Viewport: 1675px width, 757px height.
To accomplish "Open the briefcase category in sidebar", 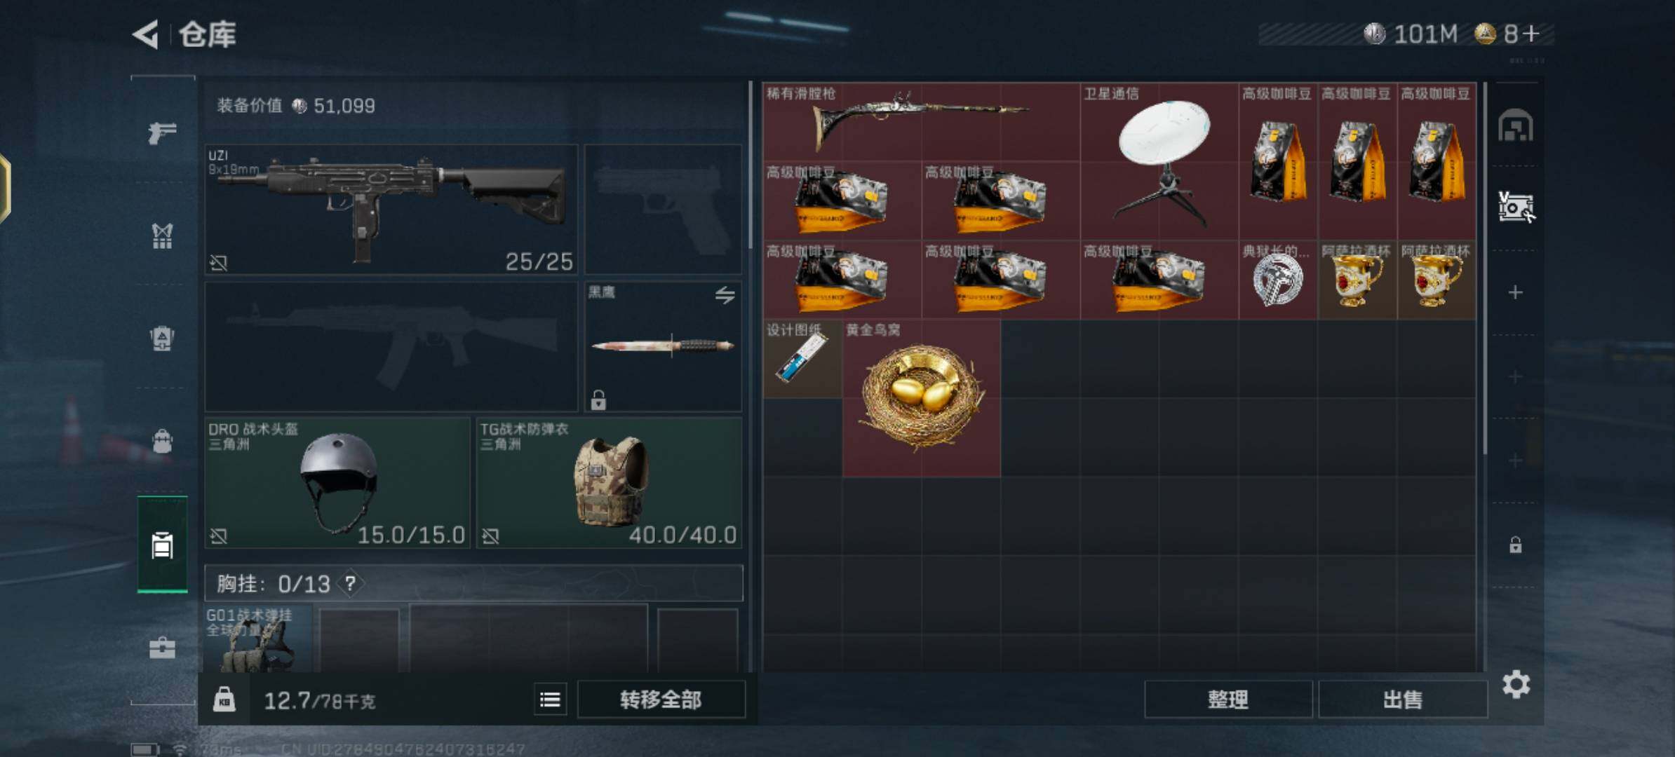I will pyautogui.click(x=162, y=648).
